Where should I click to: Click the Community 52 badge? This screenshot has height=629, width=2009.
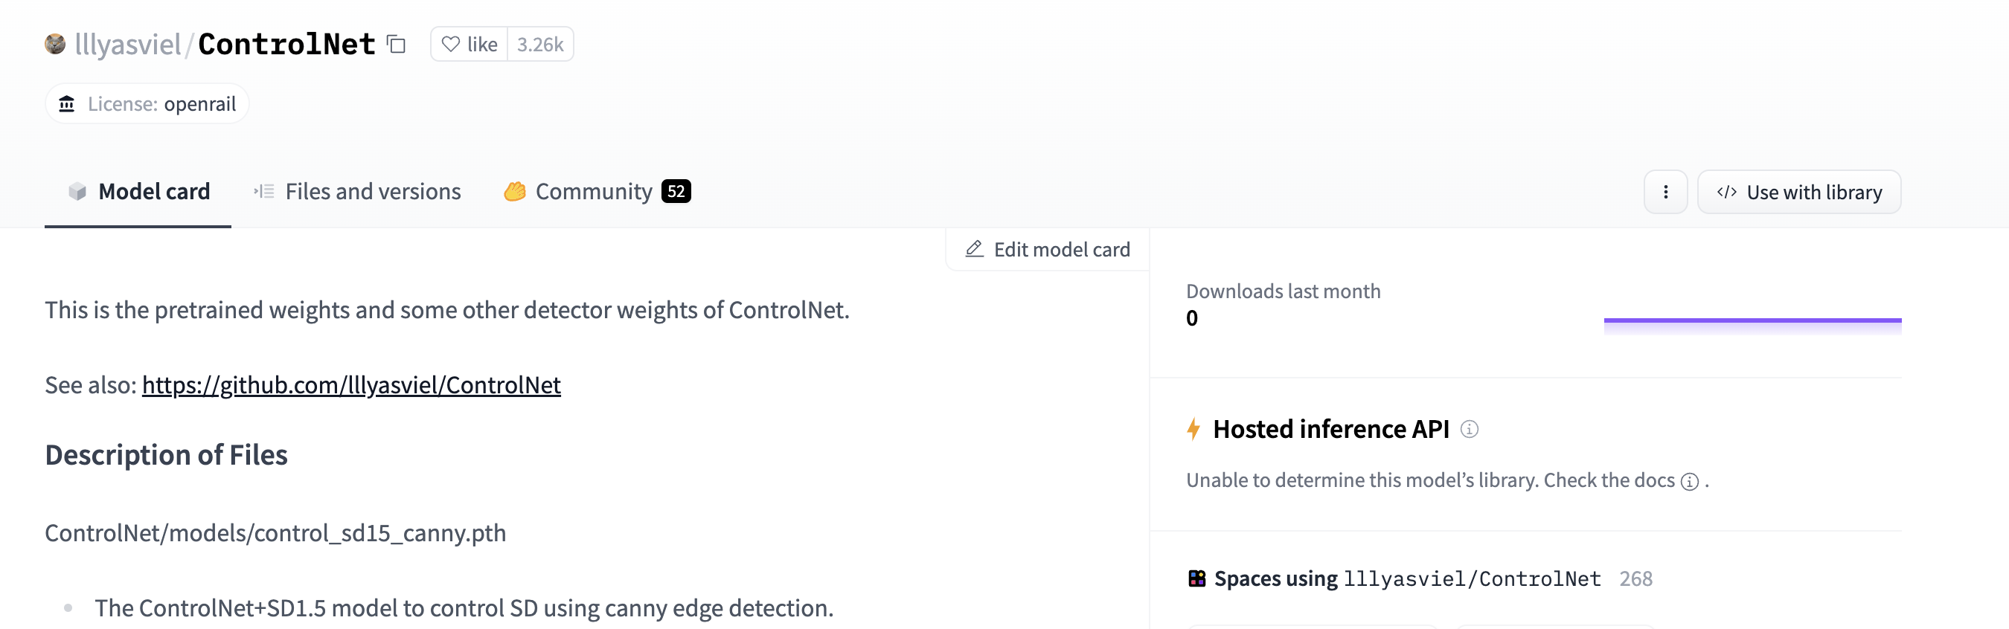pyautogui.click(x=676, y=192)
